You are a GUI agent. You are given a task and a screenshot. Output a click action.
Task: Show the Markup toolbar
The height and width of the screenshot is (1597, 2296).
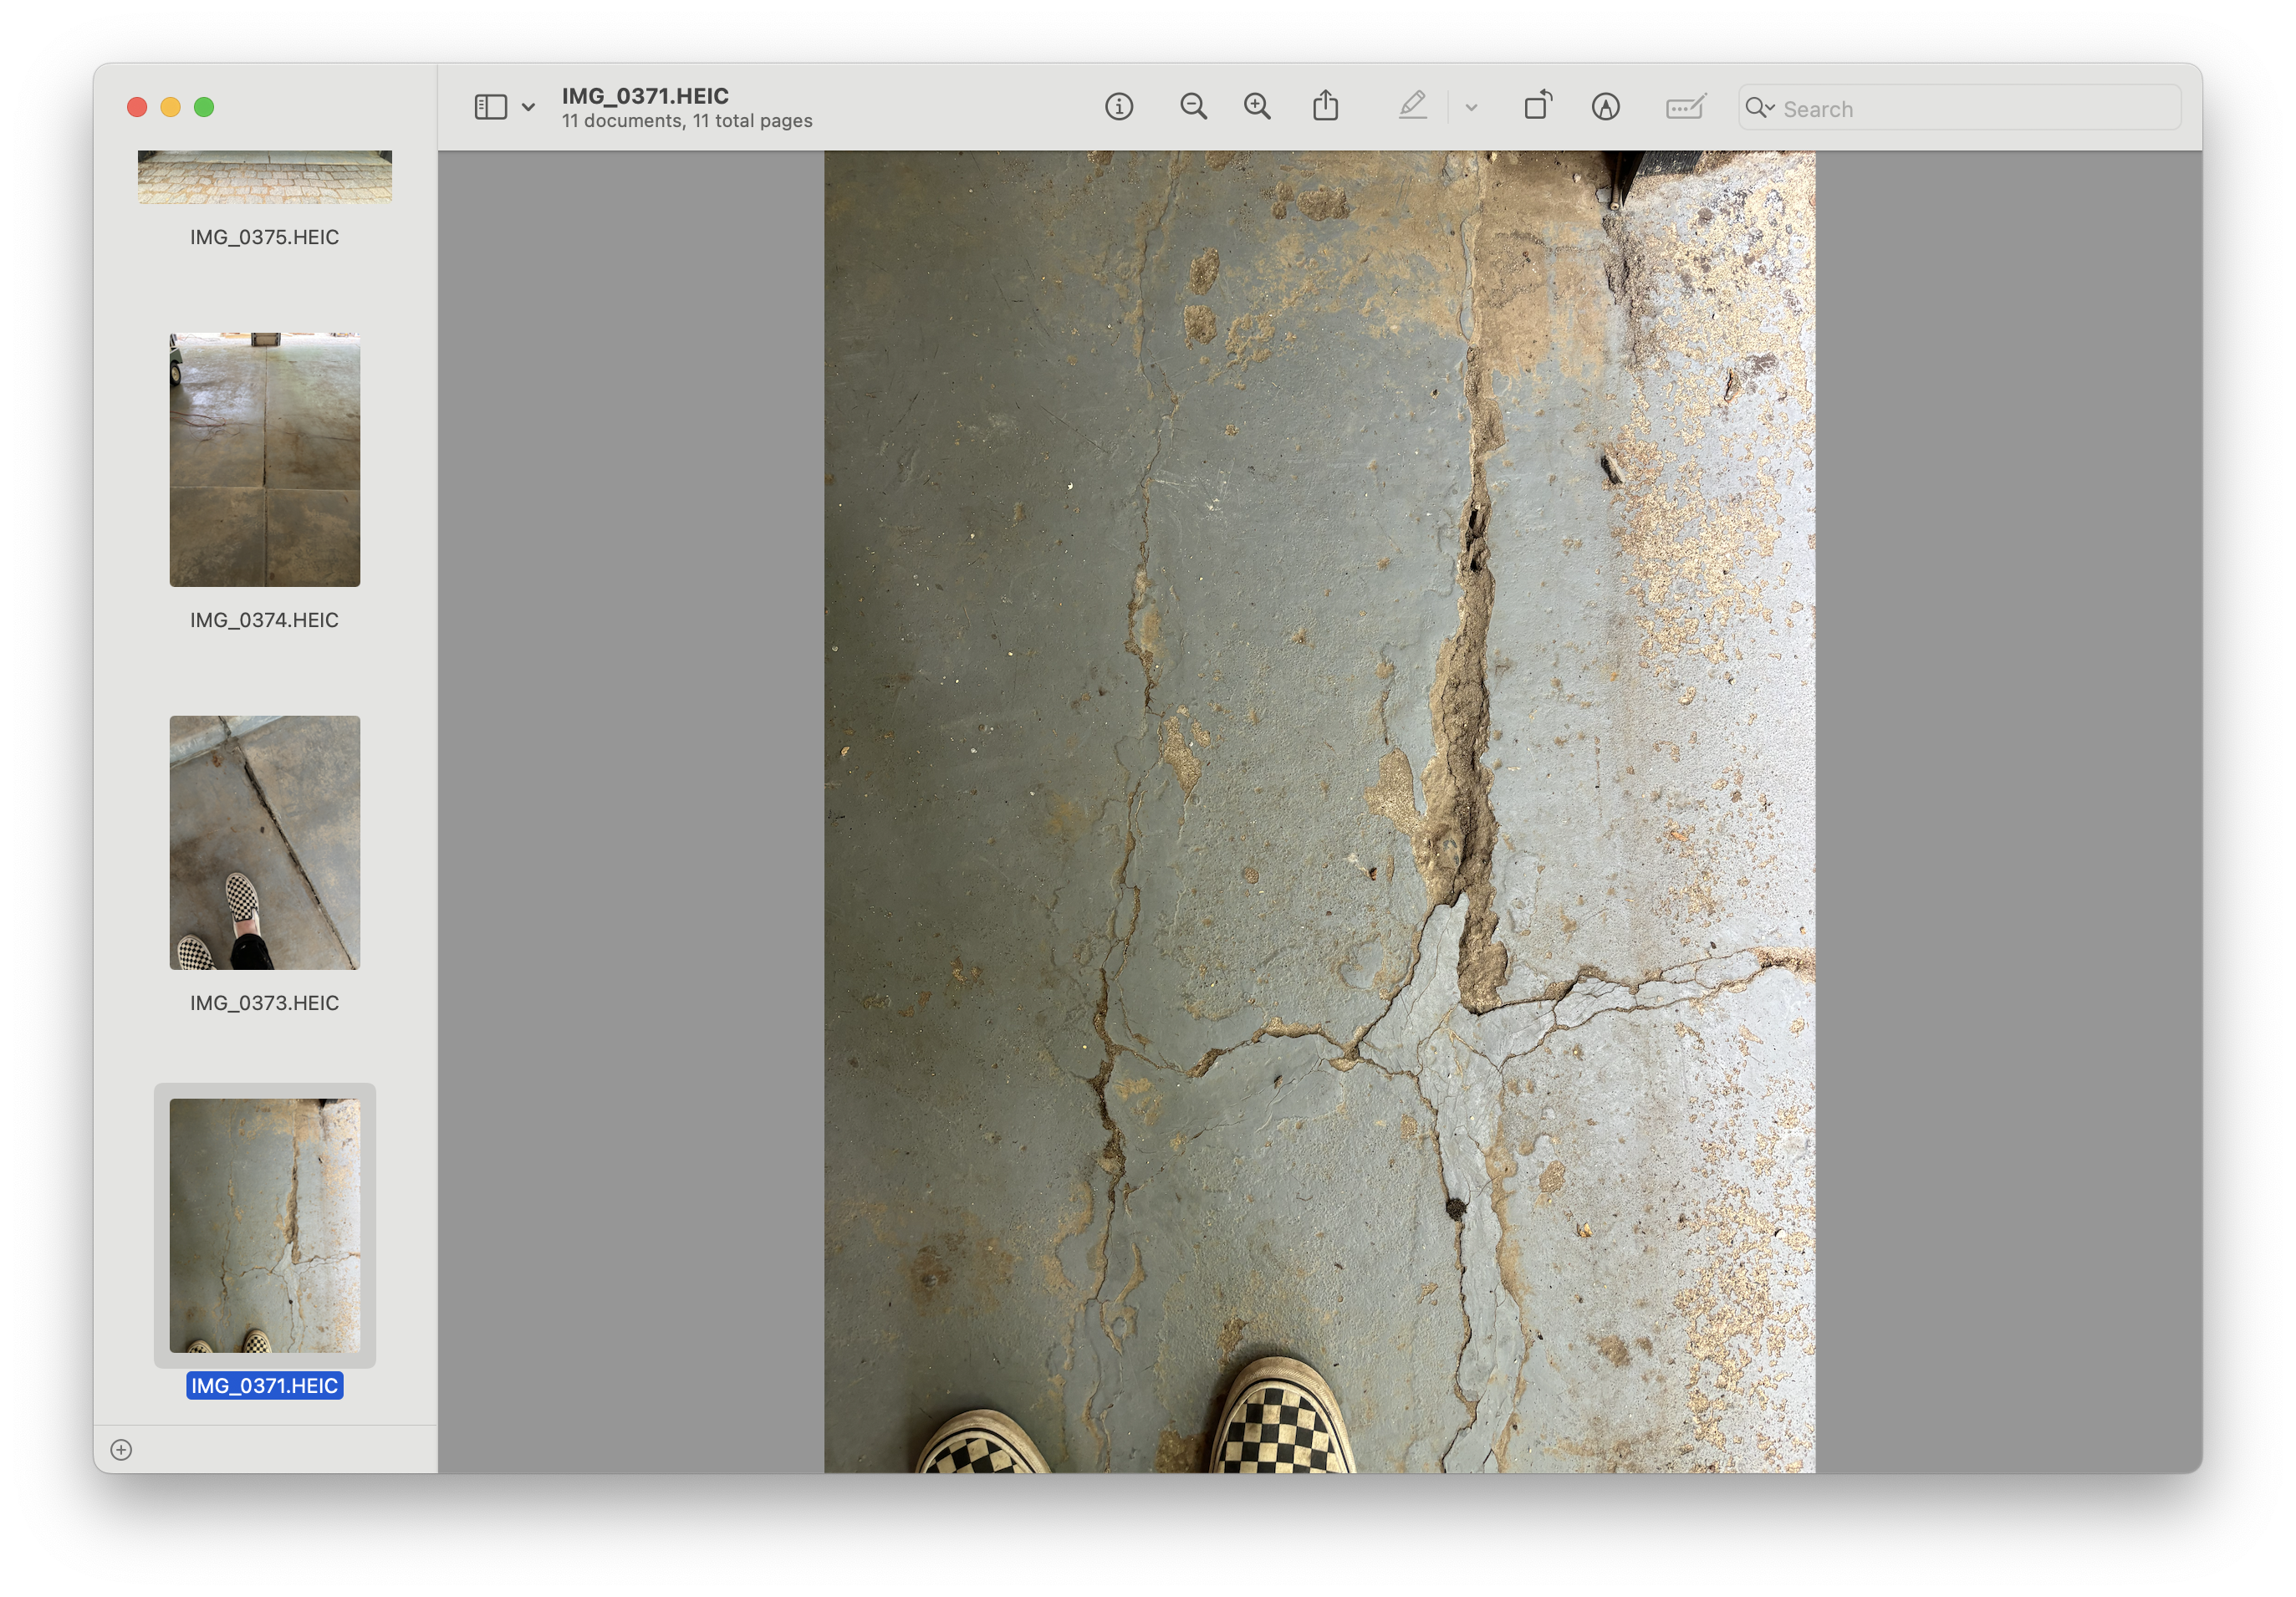click(1605, 106)
